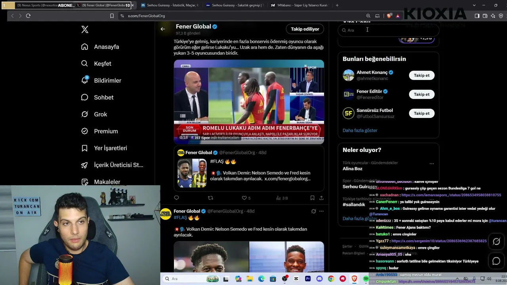This screenshot has height=285, width=507.
Task: Click Daha fazla göster under suggestions
Action: (x=360, y=130)
